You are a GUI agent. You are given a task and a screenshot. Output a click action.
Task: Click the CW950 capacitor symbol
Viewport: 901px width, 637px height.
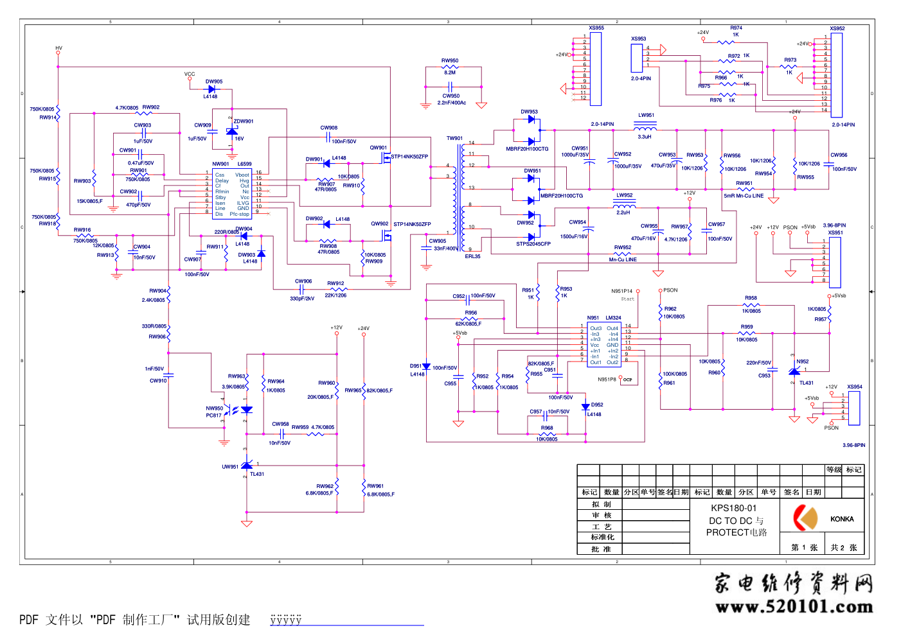tap(450, 86)
